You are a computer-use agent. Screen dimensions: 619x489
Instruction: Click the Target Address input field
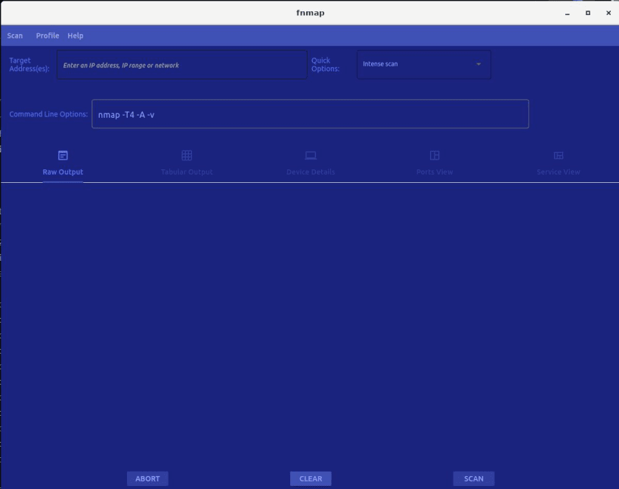(x=182, y=65)
